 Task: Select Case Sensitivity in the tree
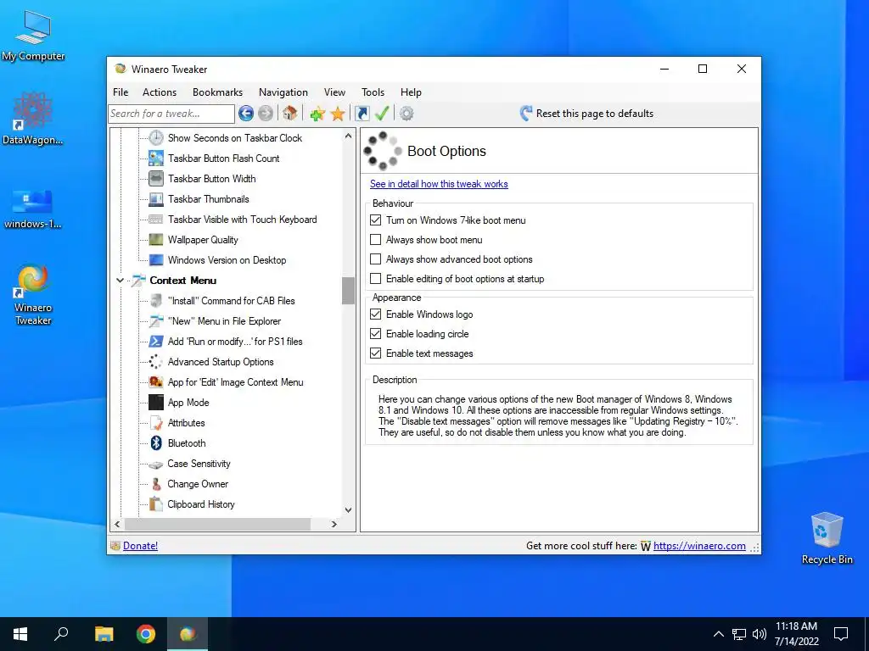[199, 464]
